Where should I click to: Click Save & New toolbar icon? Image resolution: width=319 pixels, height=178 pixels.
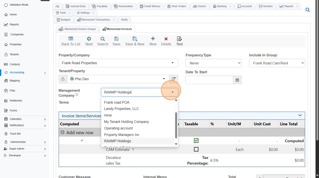[x=135, y=39]
